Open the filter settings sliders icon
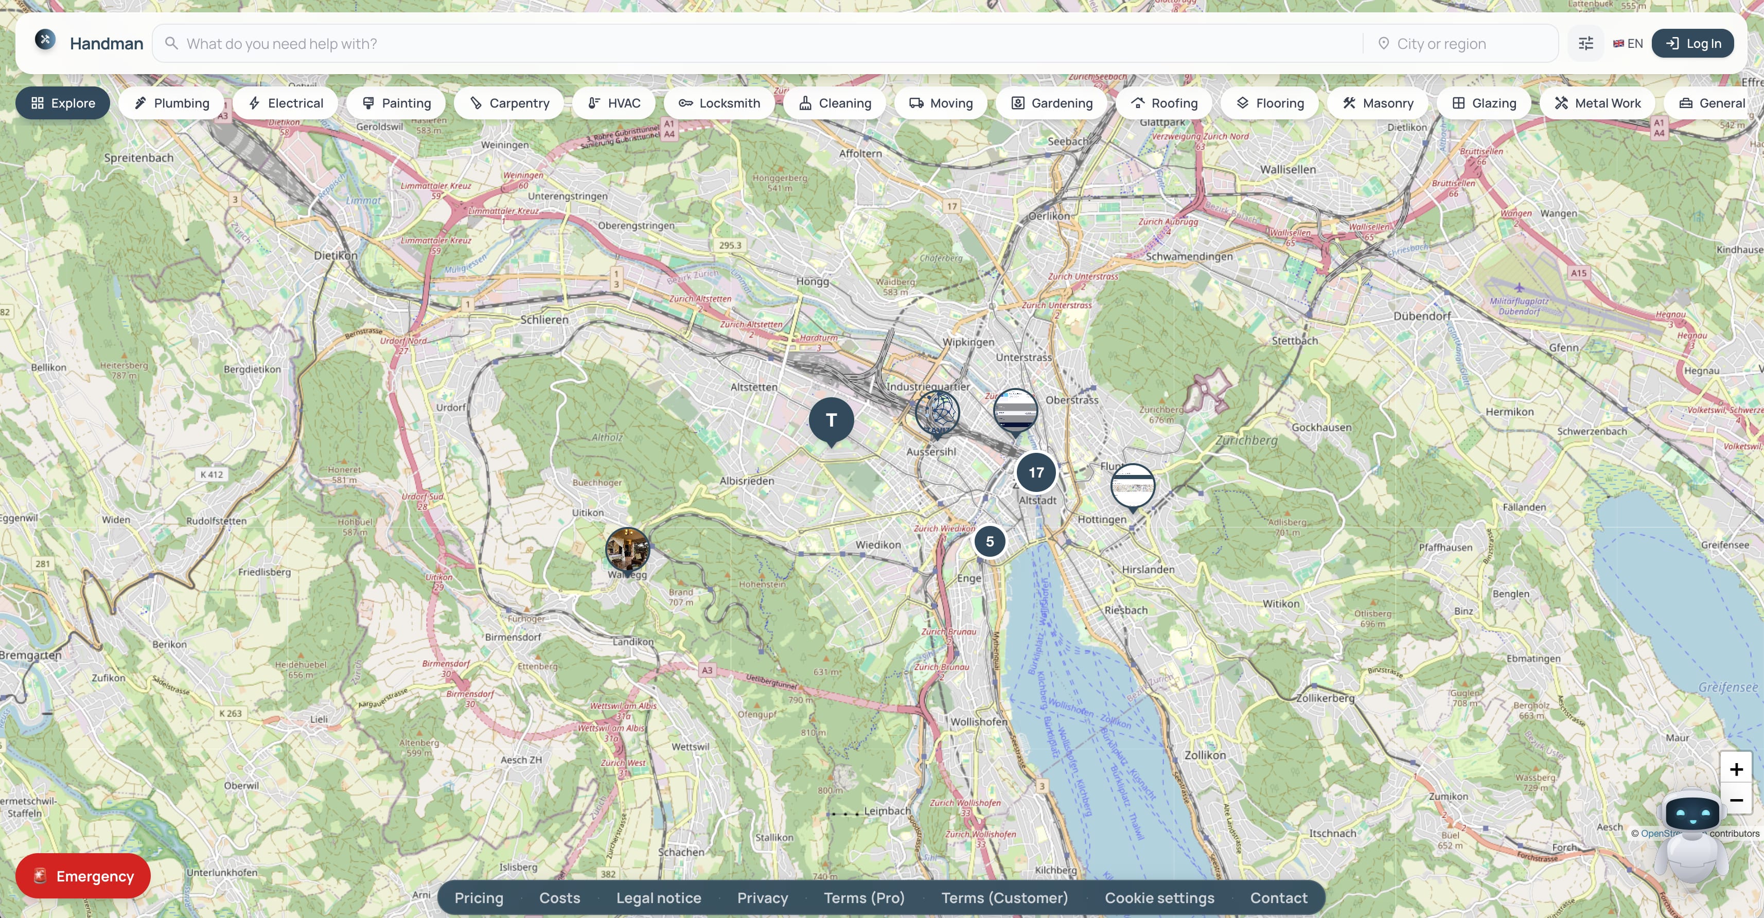This screenshot has width=1764, height=918. [1586, 43]
